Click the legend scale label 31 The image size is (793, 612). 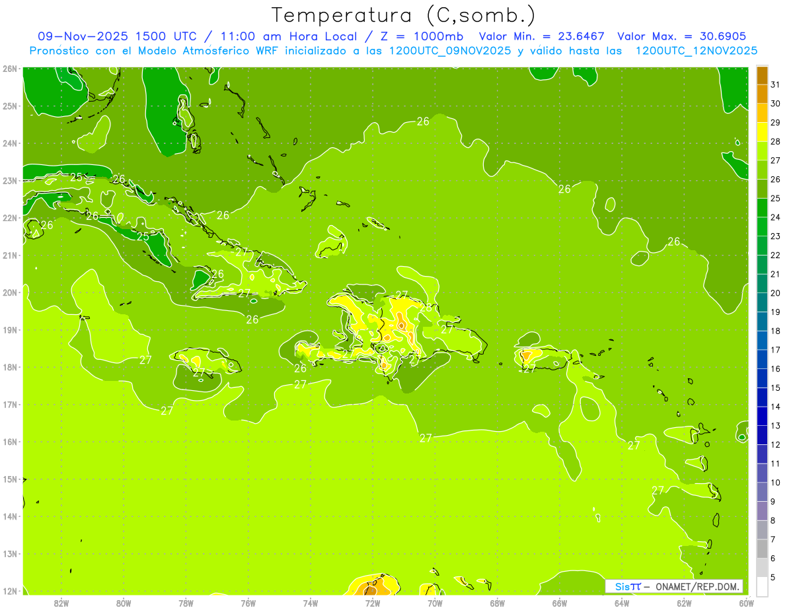tap(776, 84)
